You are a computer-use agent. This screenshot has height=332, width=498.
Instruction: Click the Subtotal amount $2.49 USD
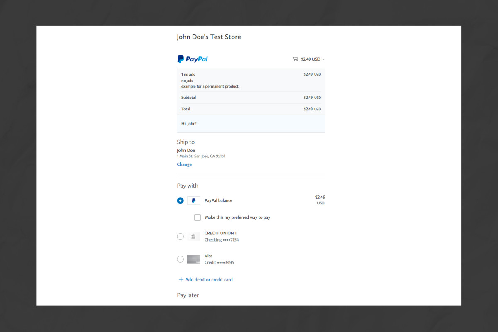pyautogui.click(x=312, y=98)
